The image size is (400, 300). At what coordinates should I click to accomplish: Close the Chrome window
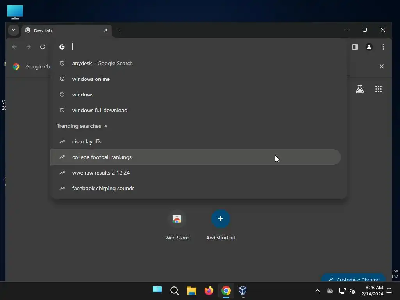tap(383, 30)
